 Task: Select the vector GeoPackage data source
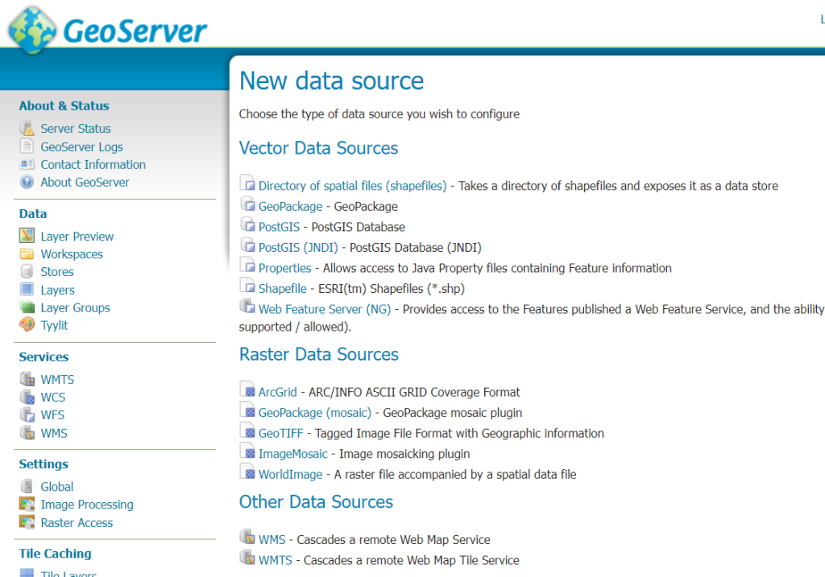[x=290, y=207]
